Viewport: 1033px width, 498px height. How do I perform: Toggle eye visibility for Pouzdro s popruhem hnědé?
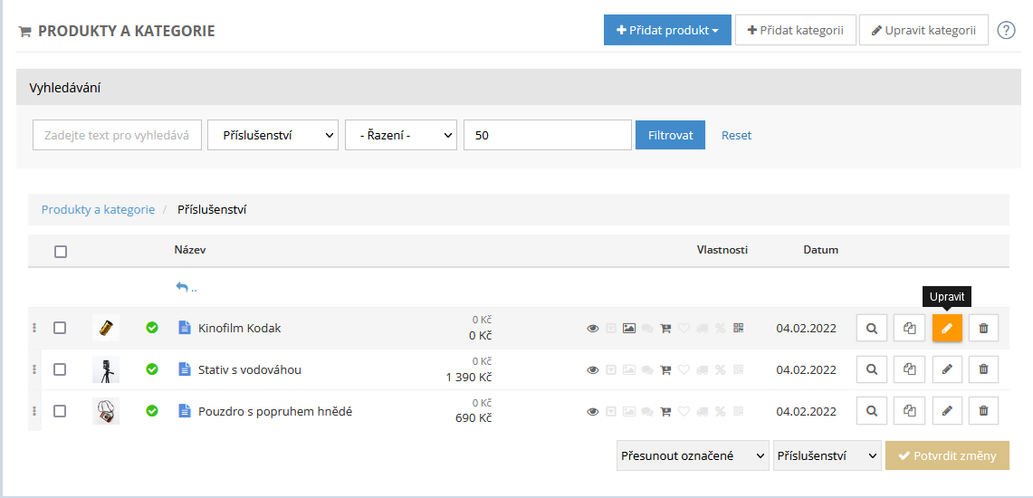pos(593,411)
